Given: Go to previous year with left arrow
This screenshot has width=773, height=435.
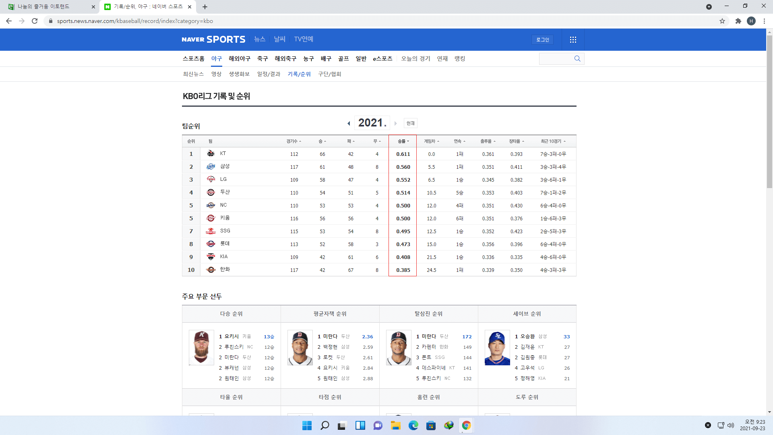Looking at the screenshot, I should click(x=349, y=123).
